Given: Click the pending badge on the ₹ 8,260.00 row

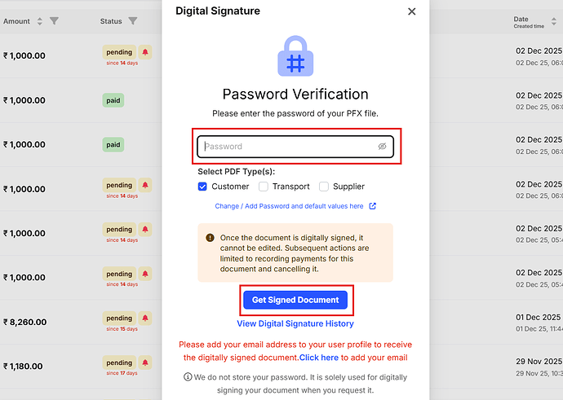Looking at the screenshot, I should 119,319.
